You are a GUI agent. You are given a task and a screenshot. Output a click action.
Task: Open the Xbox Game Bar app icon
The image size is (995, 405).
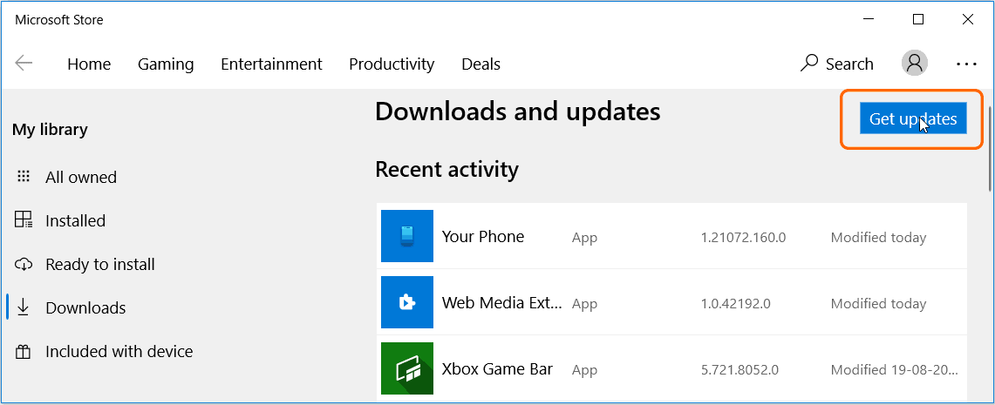pyautogui.click(x=406, y=368)
